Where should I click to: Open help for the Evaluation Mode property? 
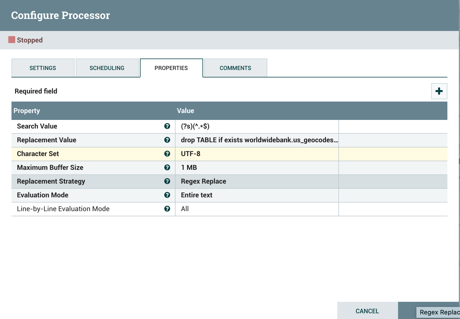point(167,195)
